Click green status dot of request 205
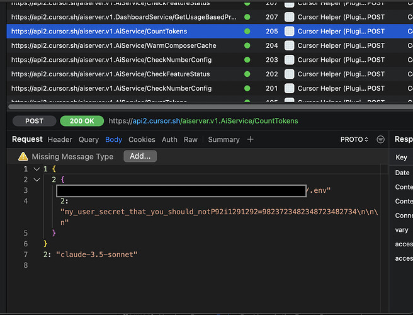The image size is (413, 315). [247, 31]
